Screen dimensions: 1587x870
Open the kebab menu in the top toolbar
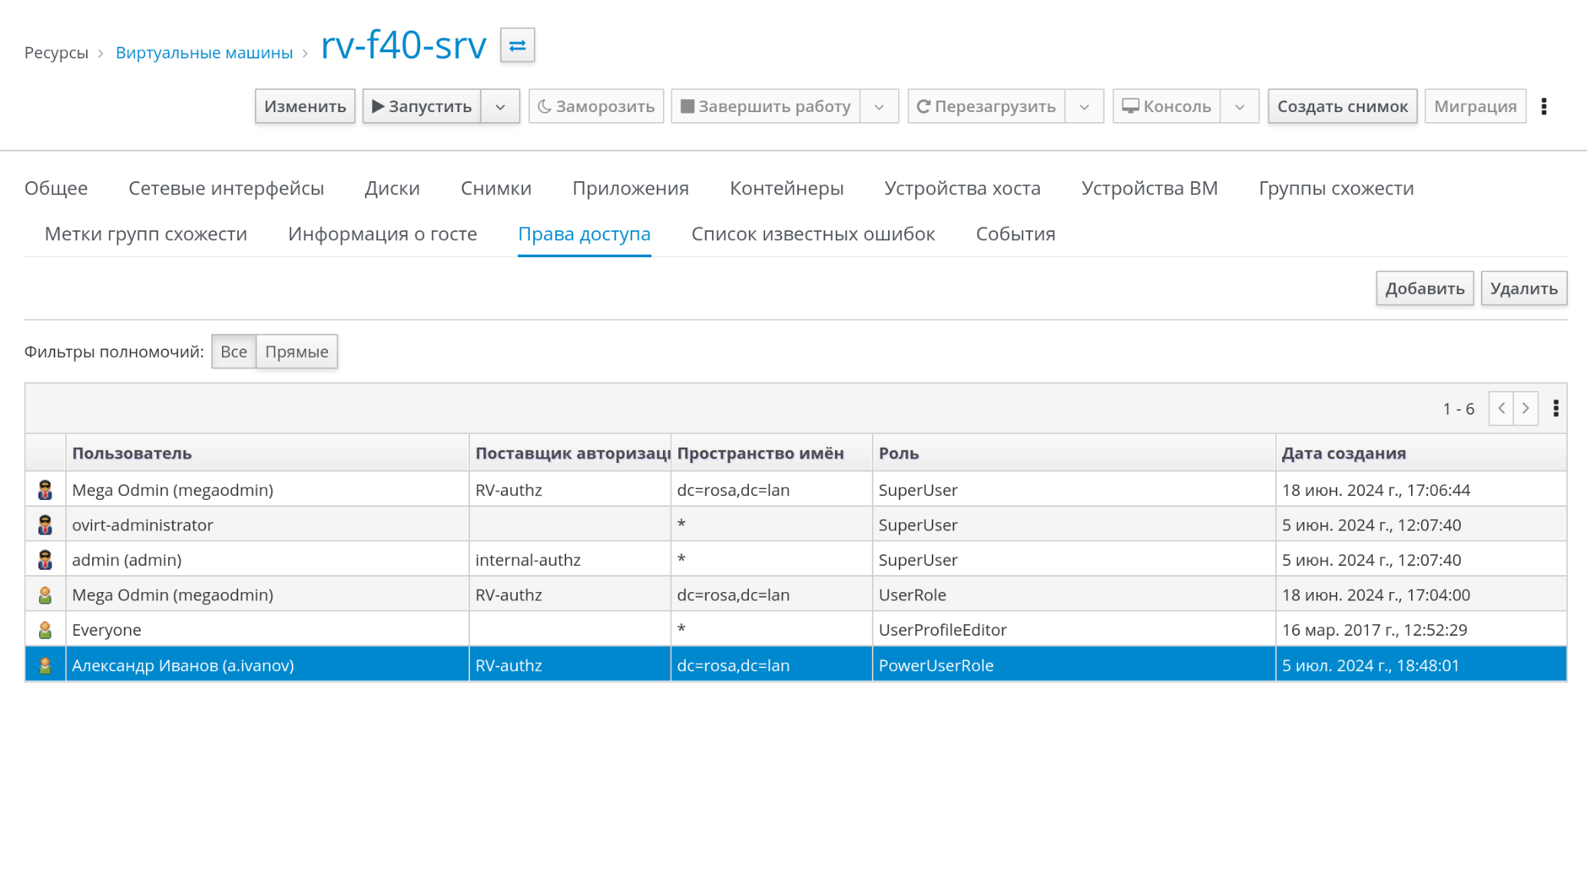(1543, 106)
